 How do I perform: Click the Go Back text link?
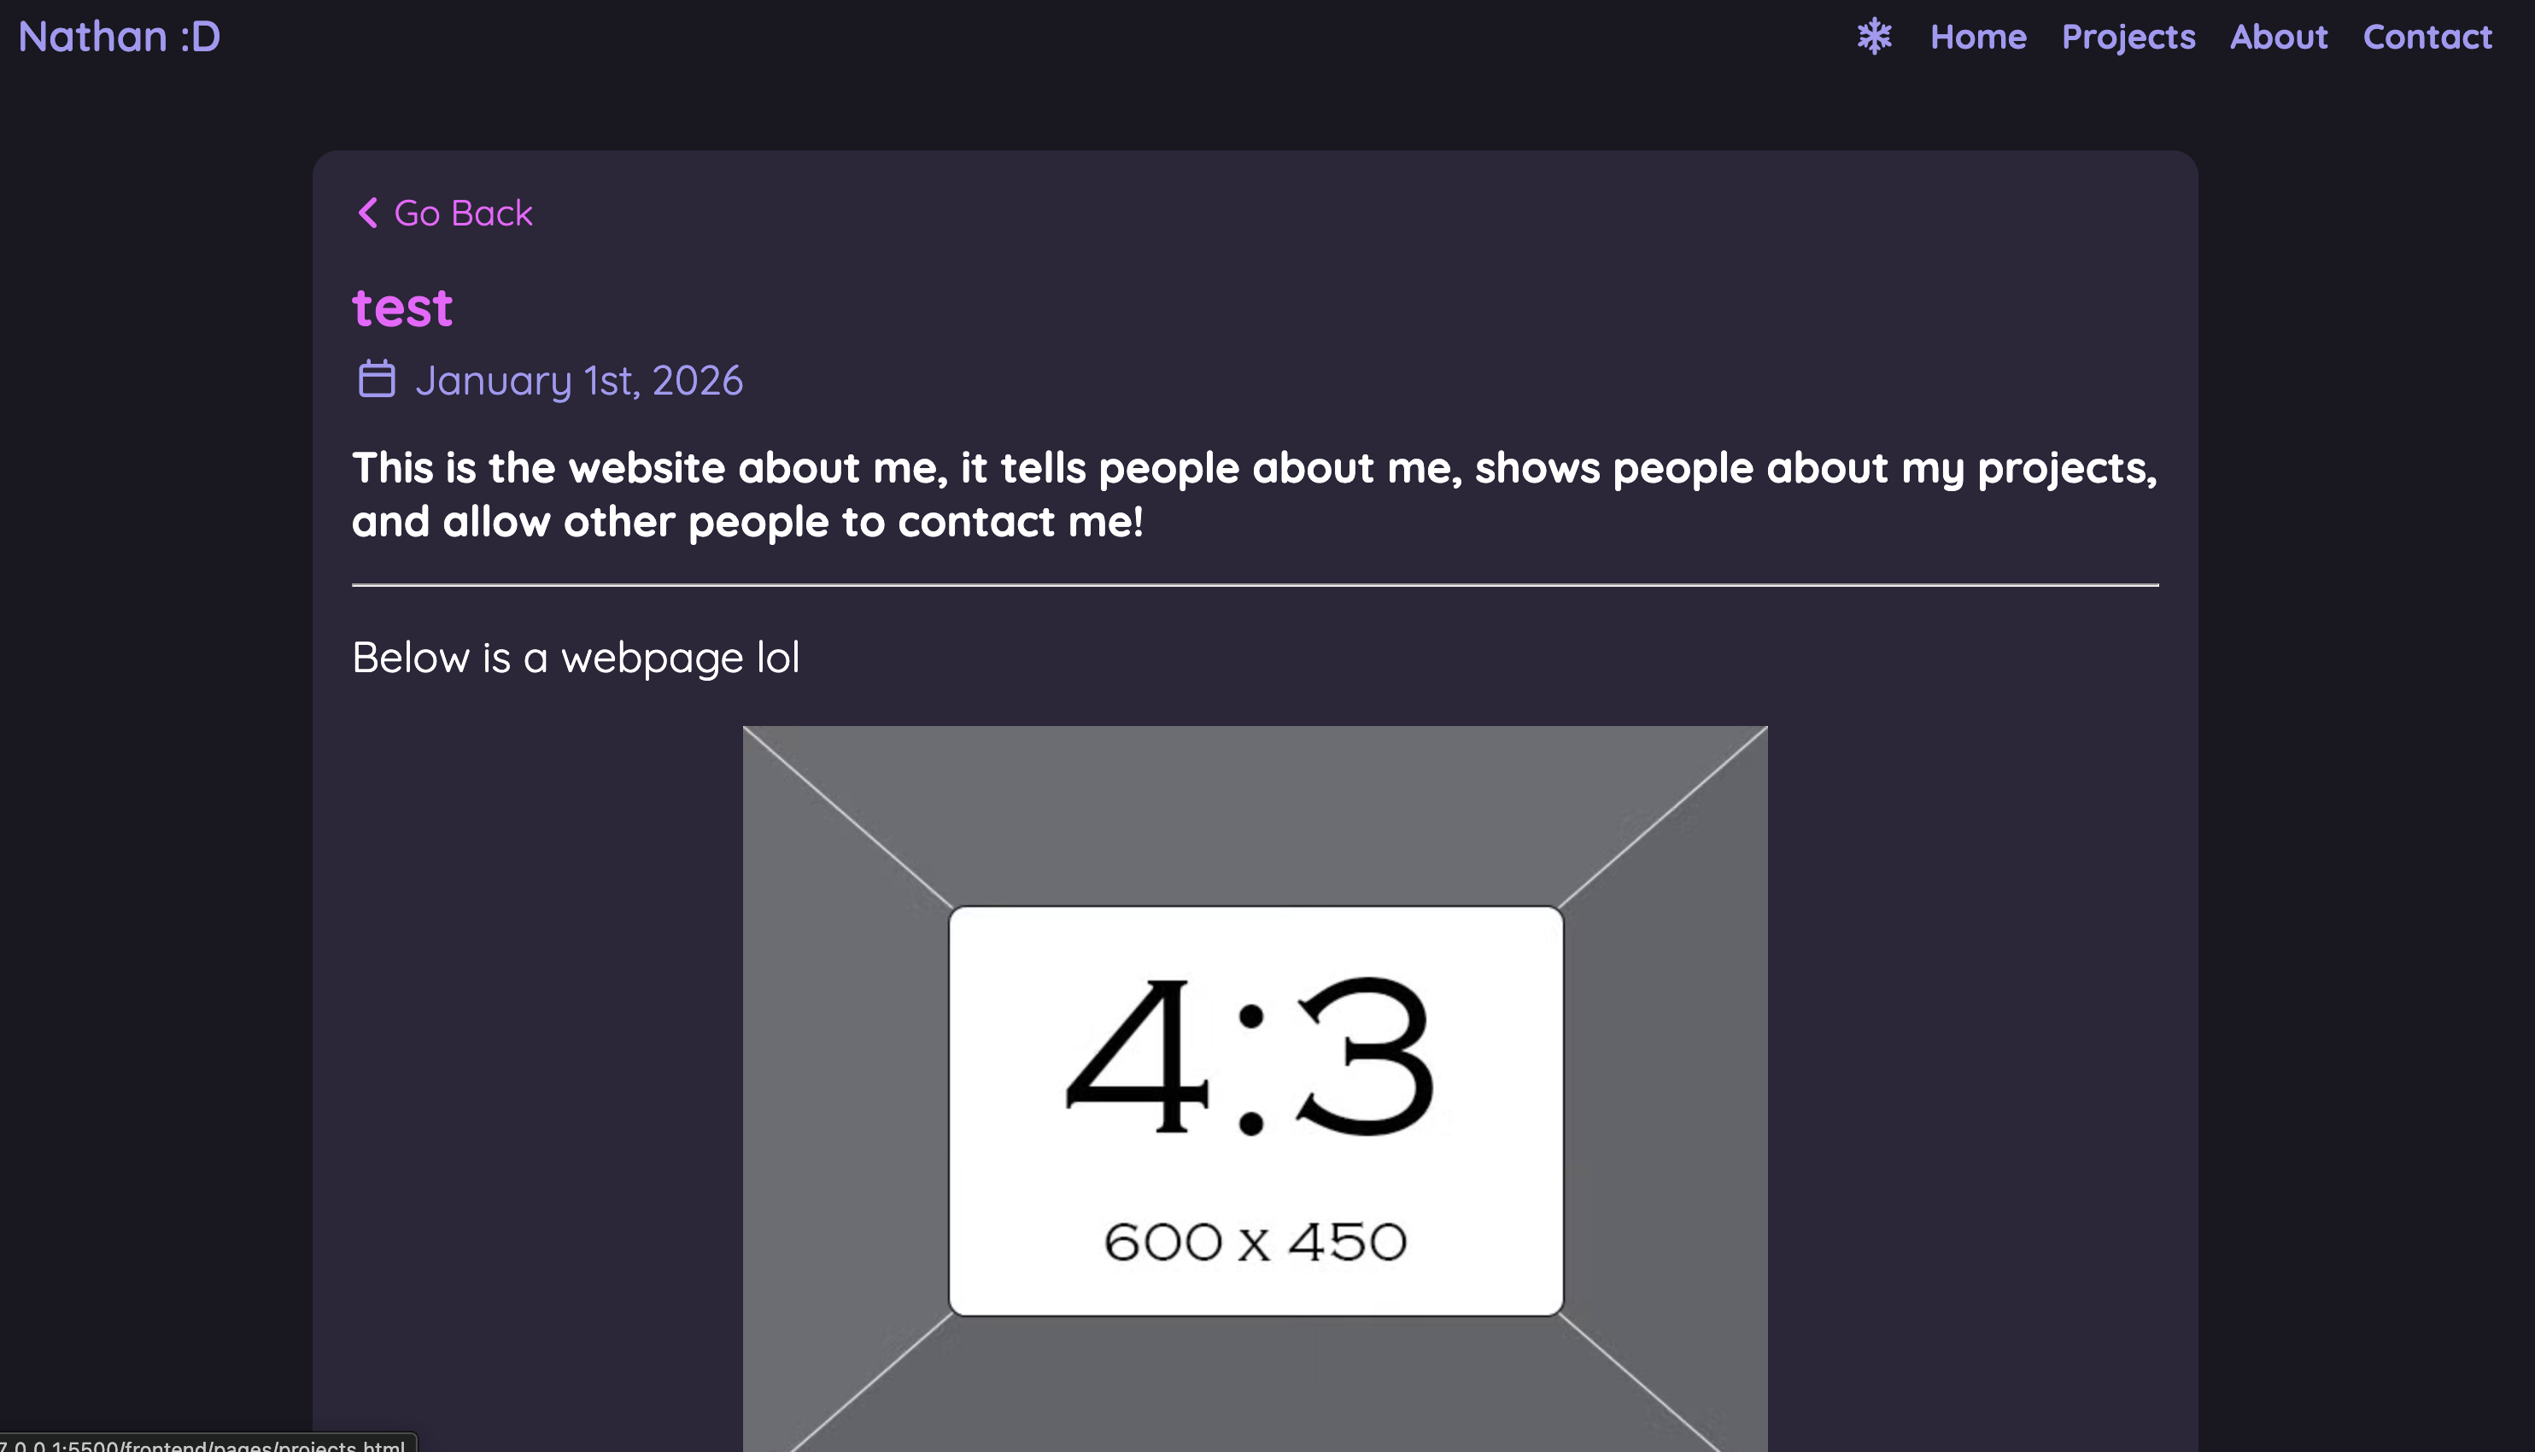pos(463,214)
